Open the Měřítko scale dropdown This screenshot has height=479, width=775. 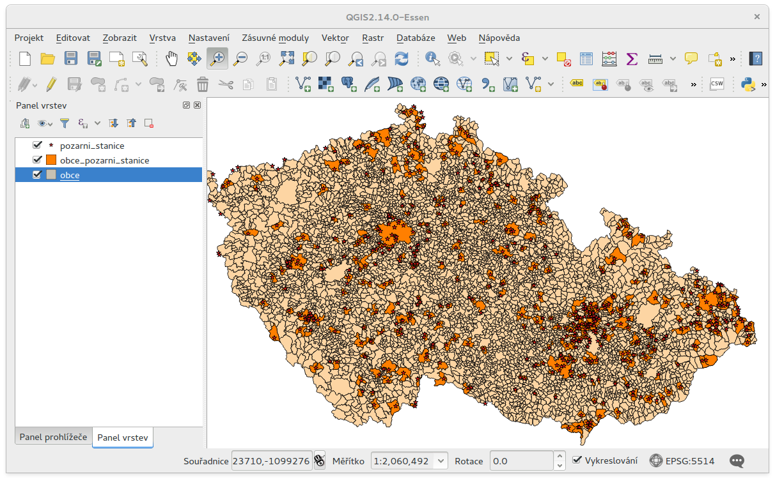(441, 460)
